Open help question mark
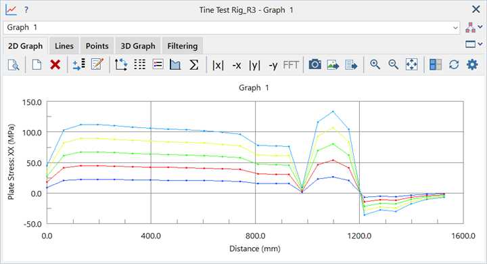The width and height of the screenshot is (487, 264). (x=26, y=10)
